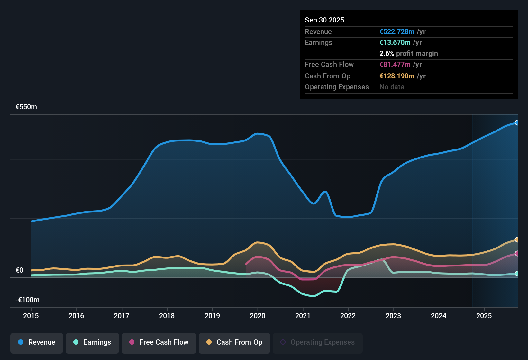Select the Revenue endpoint marker on the chart

(517, 122)
